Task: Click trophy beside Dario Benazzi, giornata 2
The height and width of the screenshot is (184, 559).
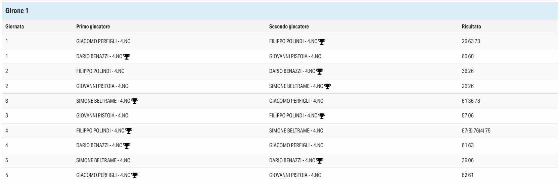Action: (x=320, y=71)
